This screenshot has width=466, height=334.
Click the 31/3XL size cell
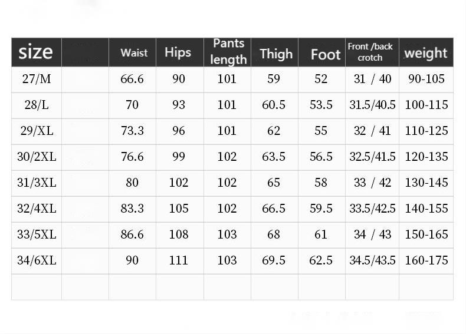click(37, 183)
